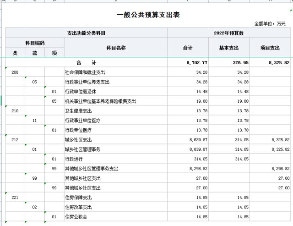Image resolution: width=293 pixels, height=226 pixels.
Task: Click category code 208 cell
Action: pyautogui.click(x=15, y=72)
